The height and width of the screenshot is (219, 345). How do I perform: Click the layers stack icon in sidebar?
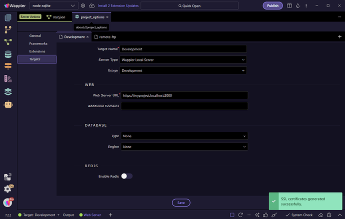pyautogui.click(x=8, y=92)
